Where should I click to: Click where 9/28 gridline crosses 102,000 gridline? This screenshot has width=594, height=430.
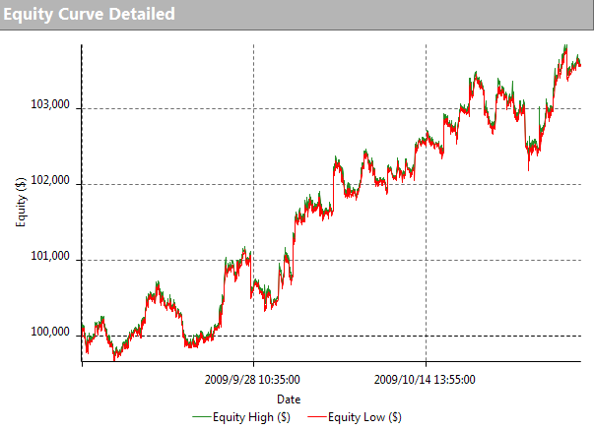pyautogui.click(x=254, y=184)
